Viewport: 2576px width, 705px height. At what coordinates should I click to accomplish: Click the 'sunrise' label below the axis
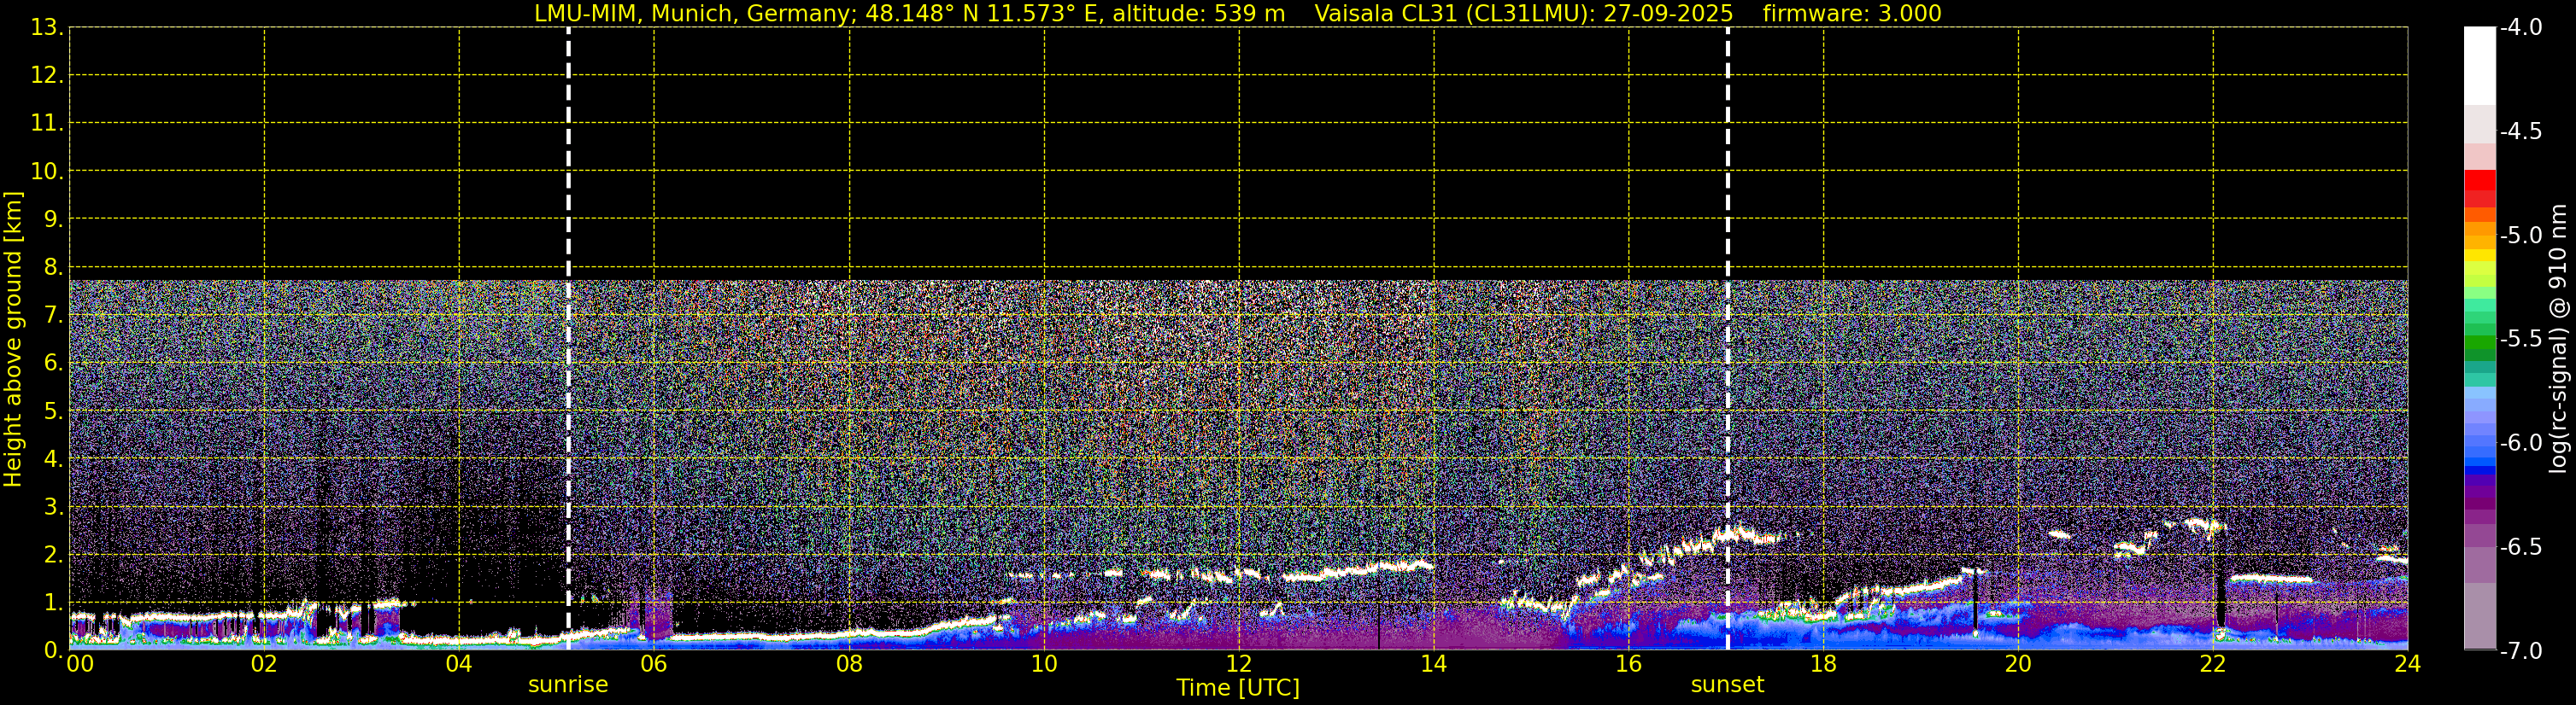[x=568, y=685]
